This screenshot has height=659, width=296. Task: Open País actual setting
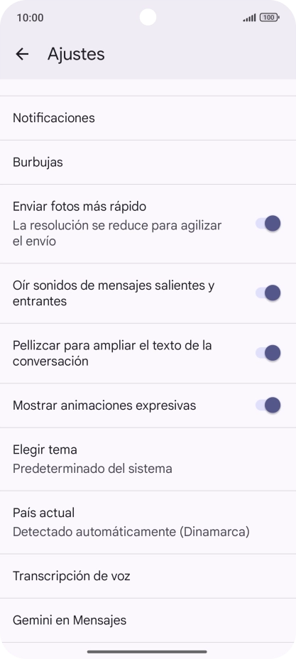coord(148,523)
